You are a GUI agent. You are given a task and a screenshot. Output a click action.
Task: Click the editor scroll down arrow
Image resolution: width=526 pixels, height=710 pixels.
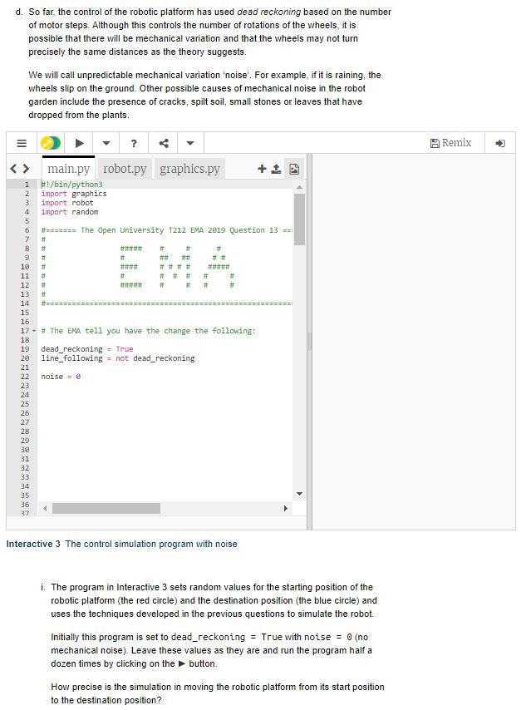[x=299, y=494]
